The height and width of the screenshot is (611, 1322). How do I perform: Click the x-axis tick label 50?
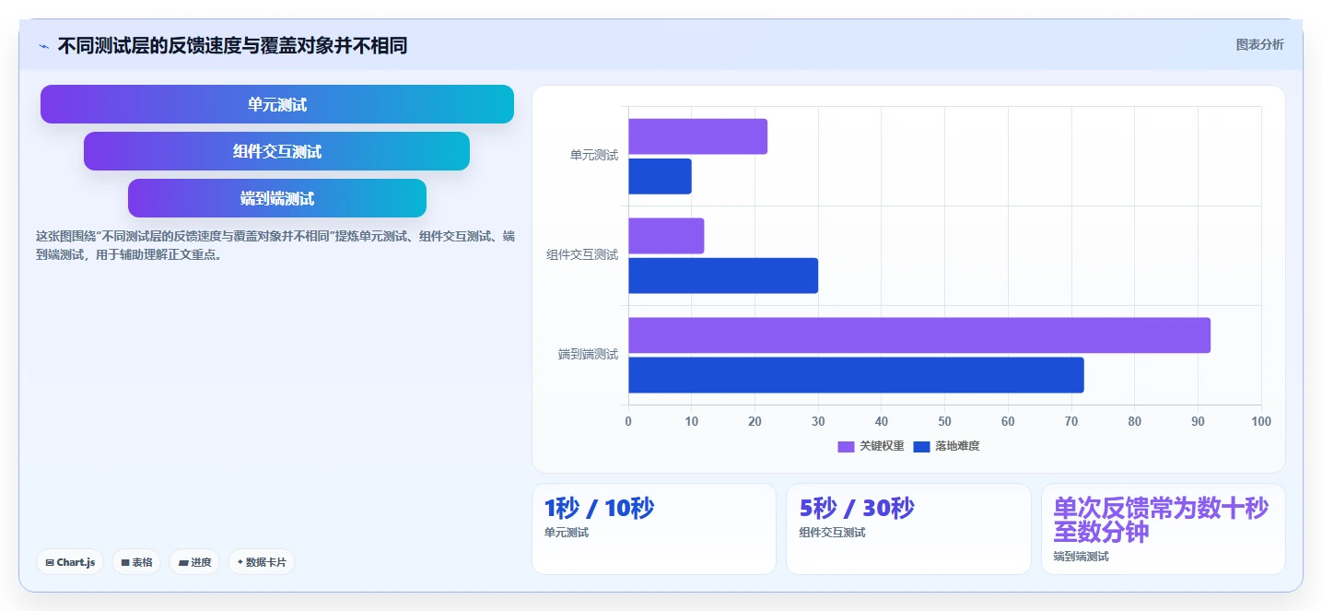click(x=944, y=421)
